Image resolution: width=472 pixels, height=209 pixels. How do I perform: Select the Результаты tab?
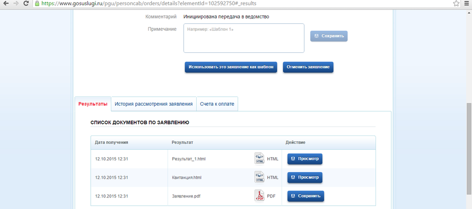click(93, 104)
